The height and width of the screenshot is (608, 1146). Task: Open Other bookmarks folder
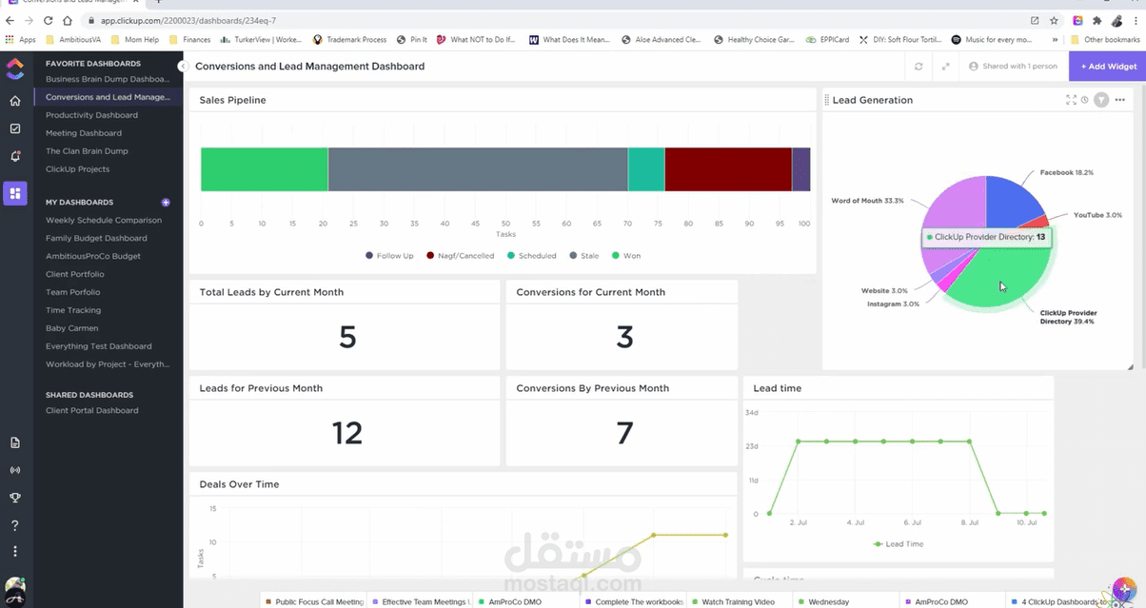(1105, 40)
